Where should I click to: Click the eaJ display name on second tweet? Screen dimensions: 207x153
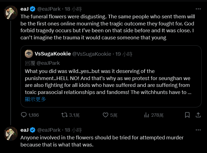click(x=24, y=130)
